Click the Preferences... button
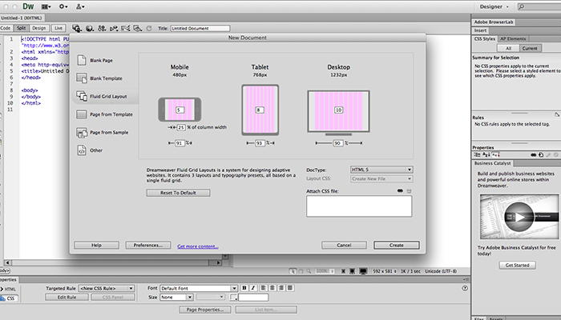This screenshot has width=561, height=320. [147, 246]
